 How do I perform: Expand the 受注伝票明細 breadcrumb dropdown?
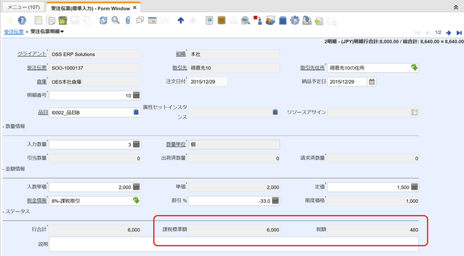[x=62, y=32]
